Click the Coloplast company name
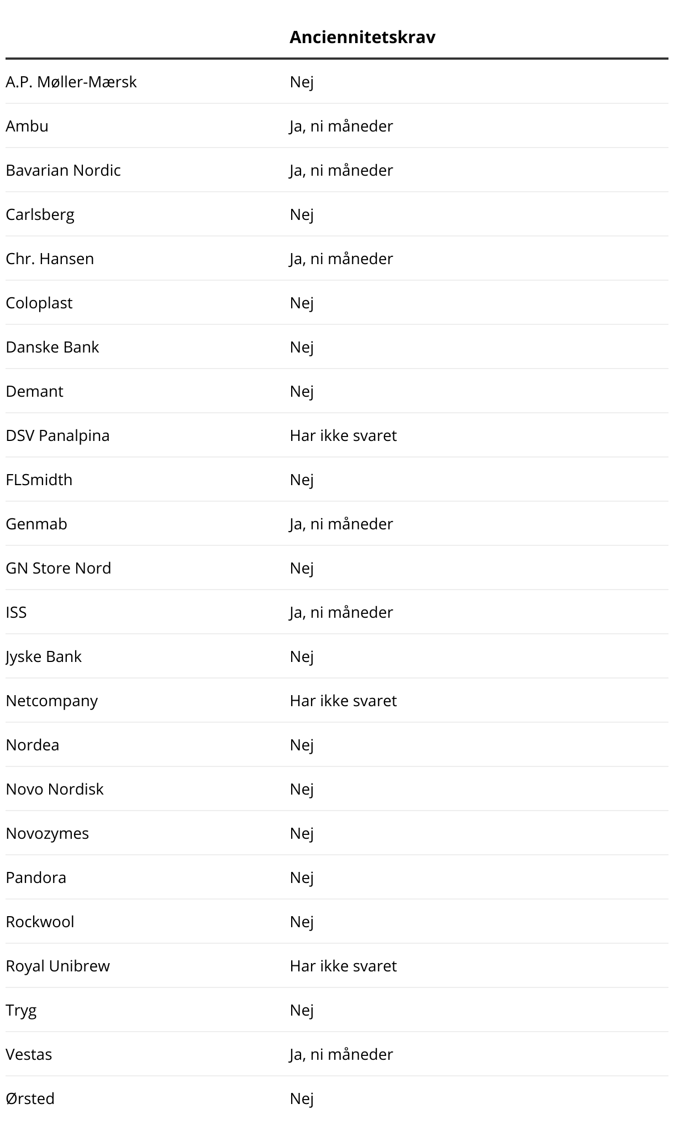This screenshot has width=674, height=1125. [x=39, y=303]
